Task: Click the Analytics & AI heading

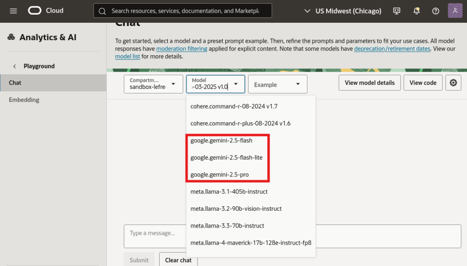Action: coord(48,37)
